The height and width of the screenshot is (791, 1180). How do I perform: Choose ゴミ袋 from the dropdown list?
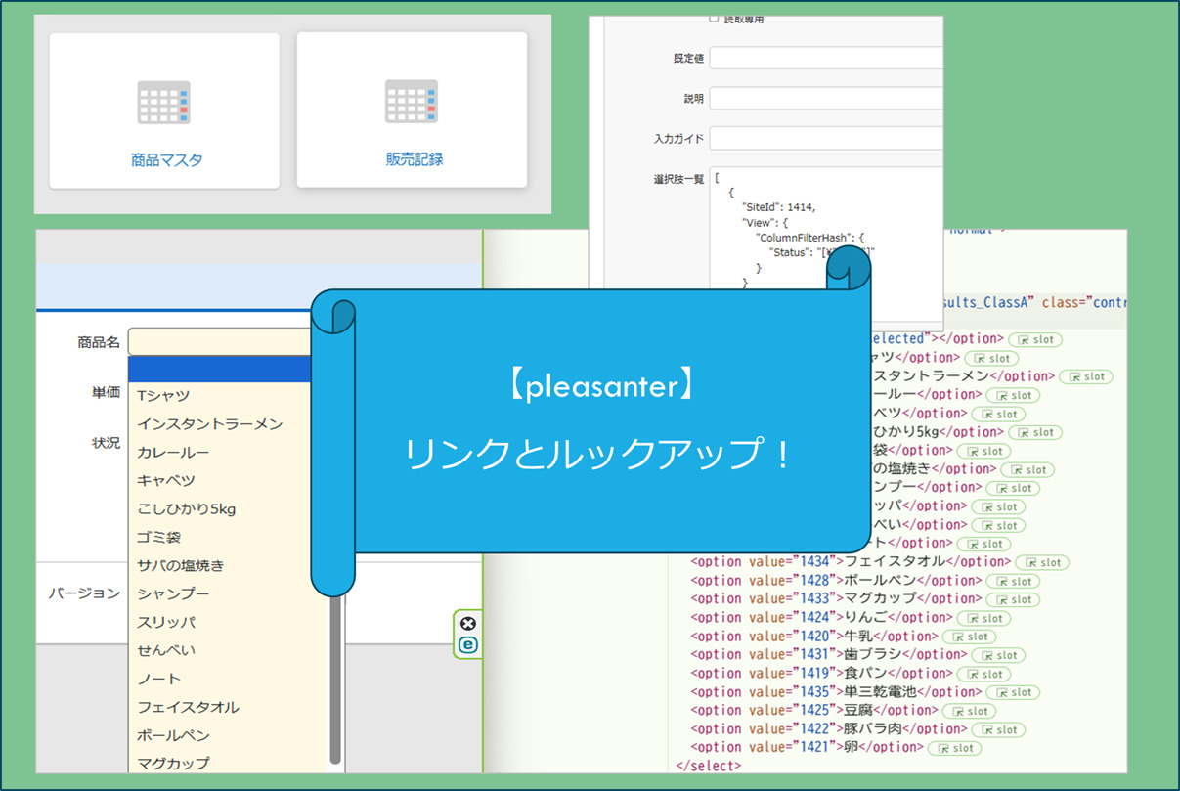coord(159,538)
